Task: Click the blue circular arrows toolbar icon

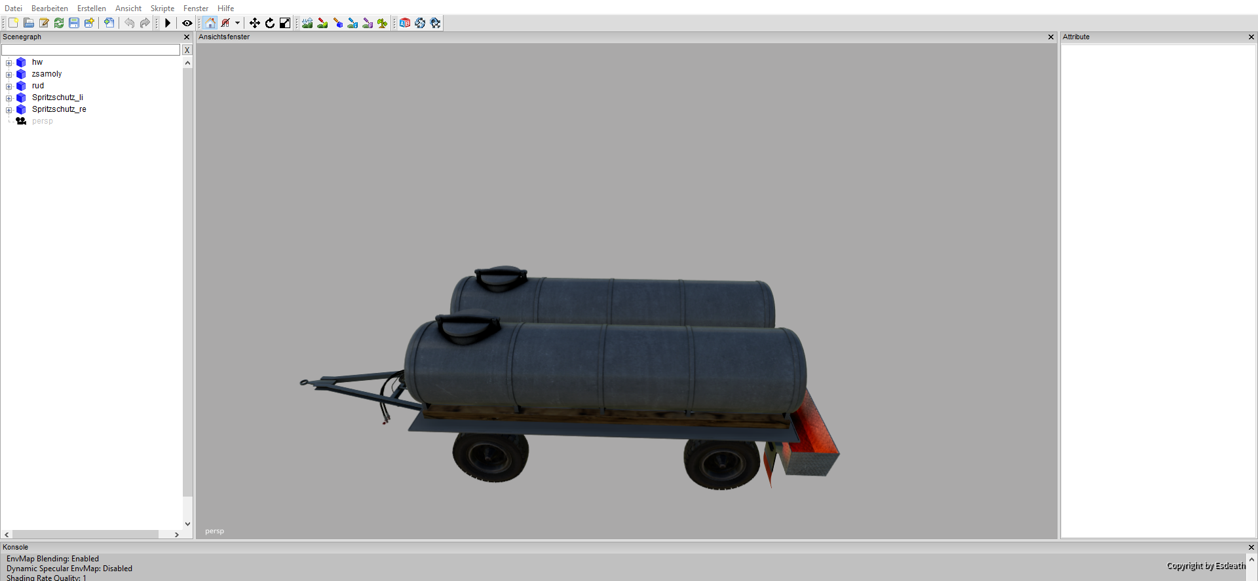Action: (x=420, y=23)
